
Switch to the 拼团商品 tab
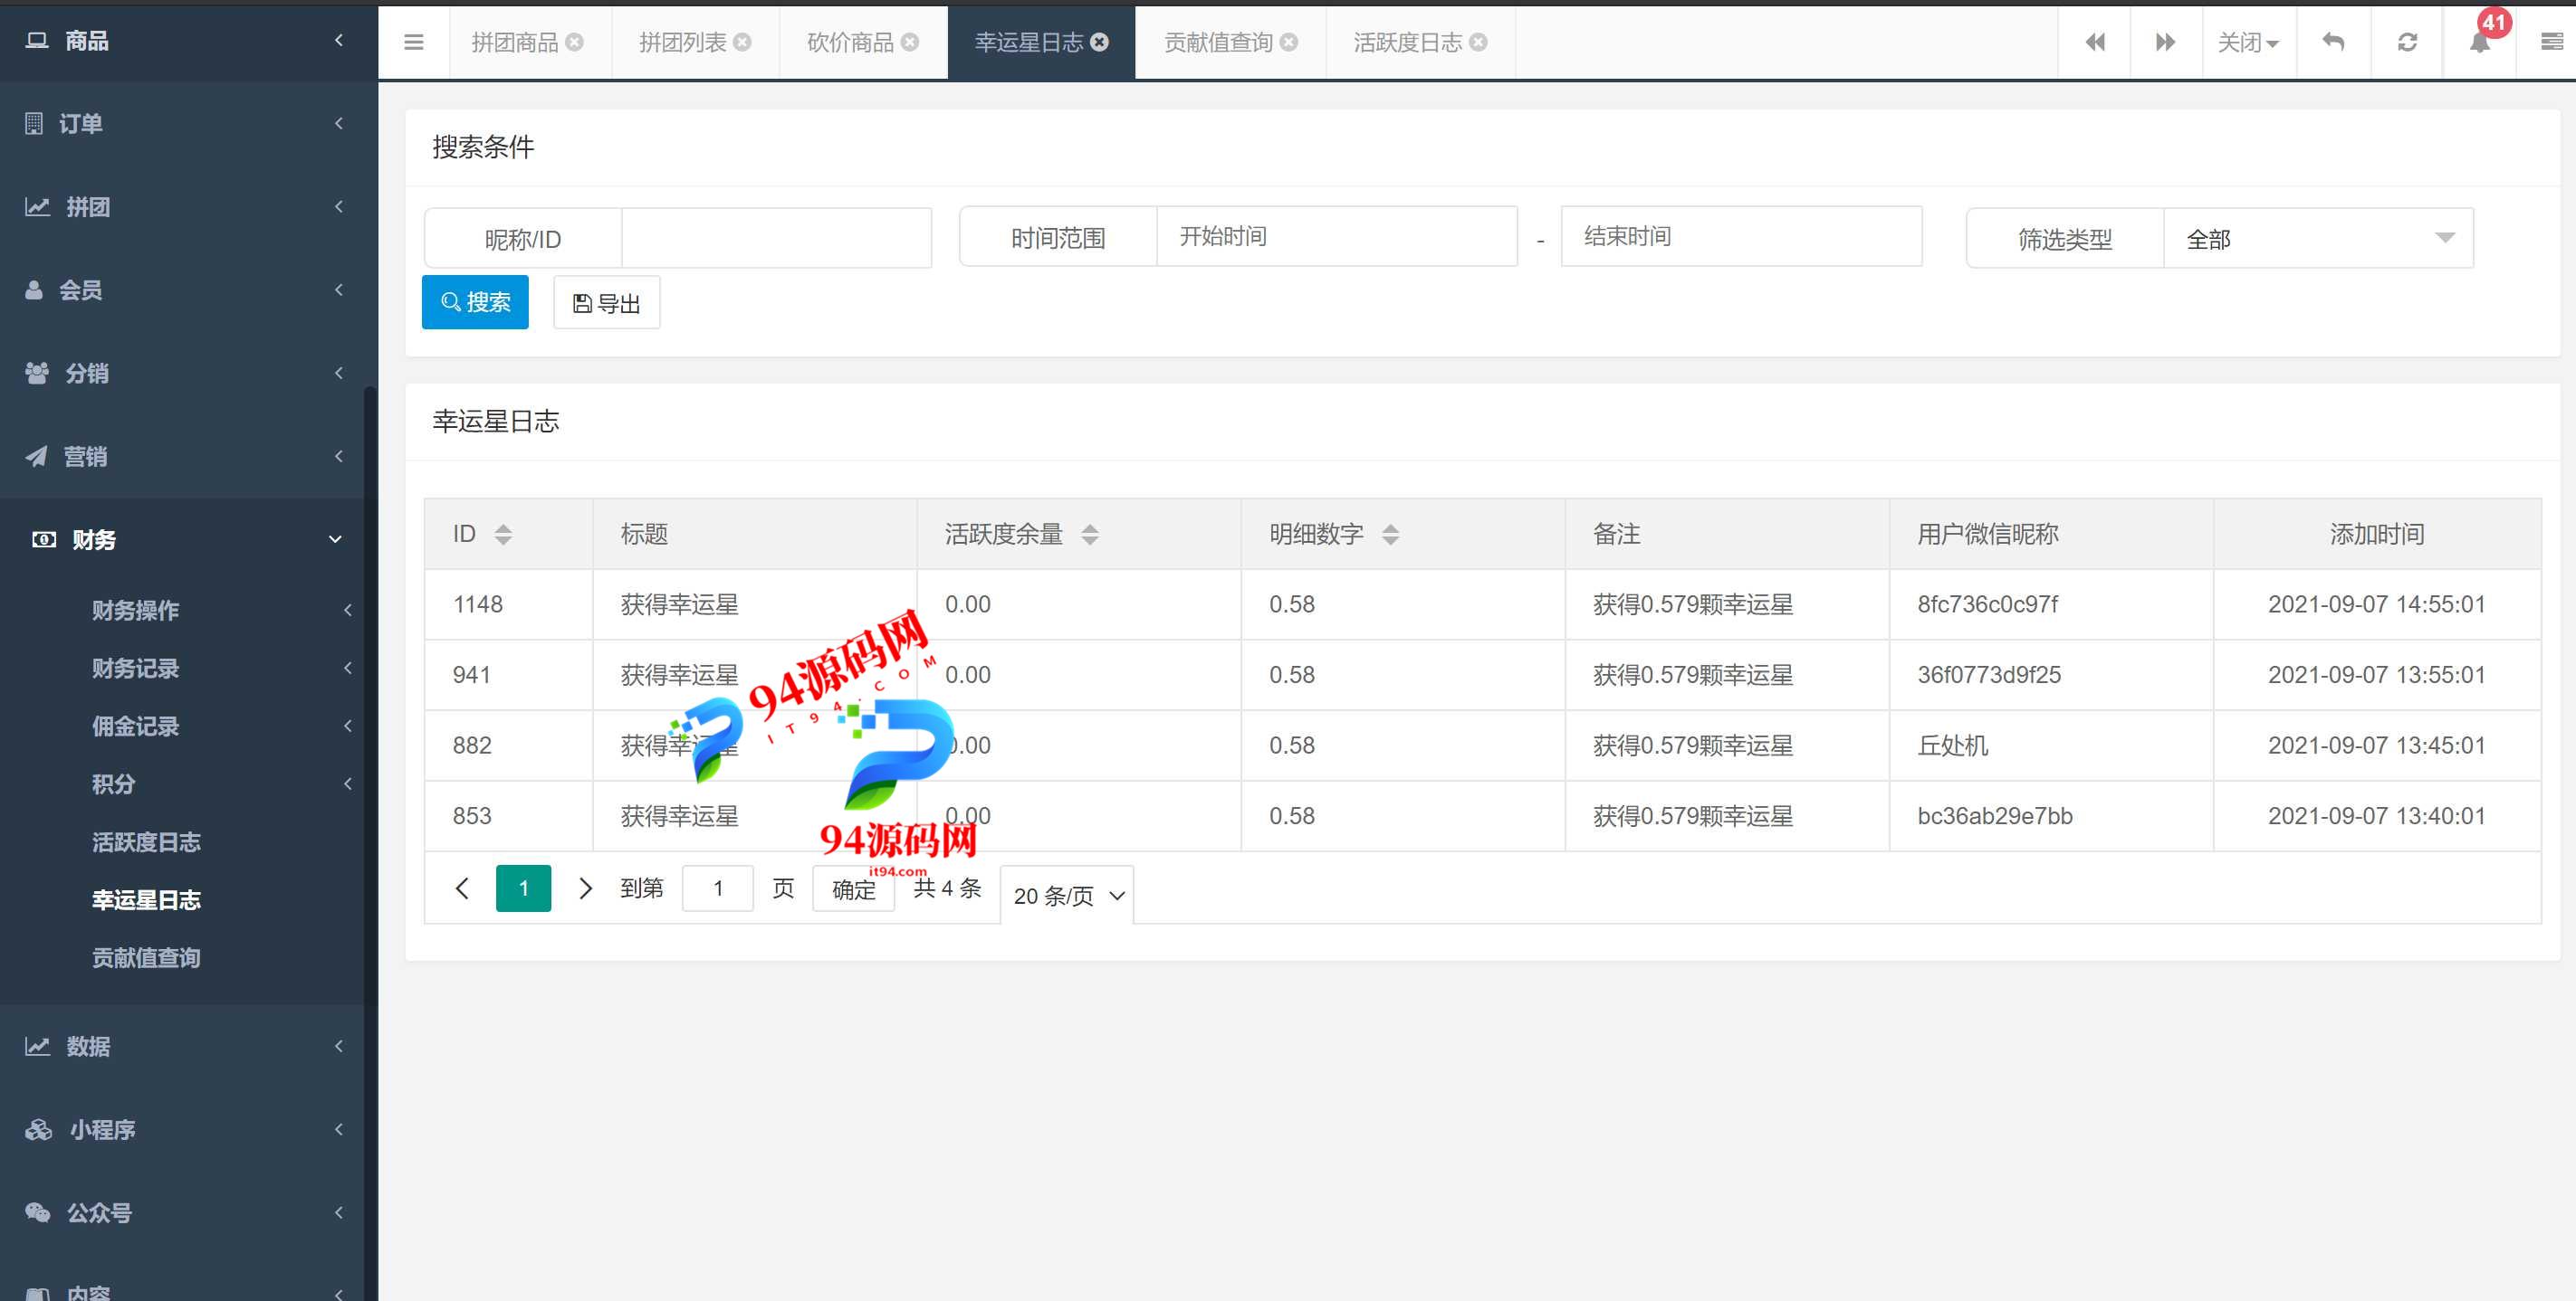[x=515, y=42]
